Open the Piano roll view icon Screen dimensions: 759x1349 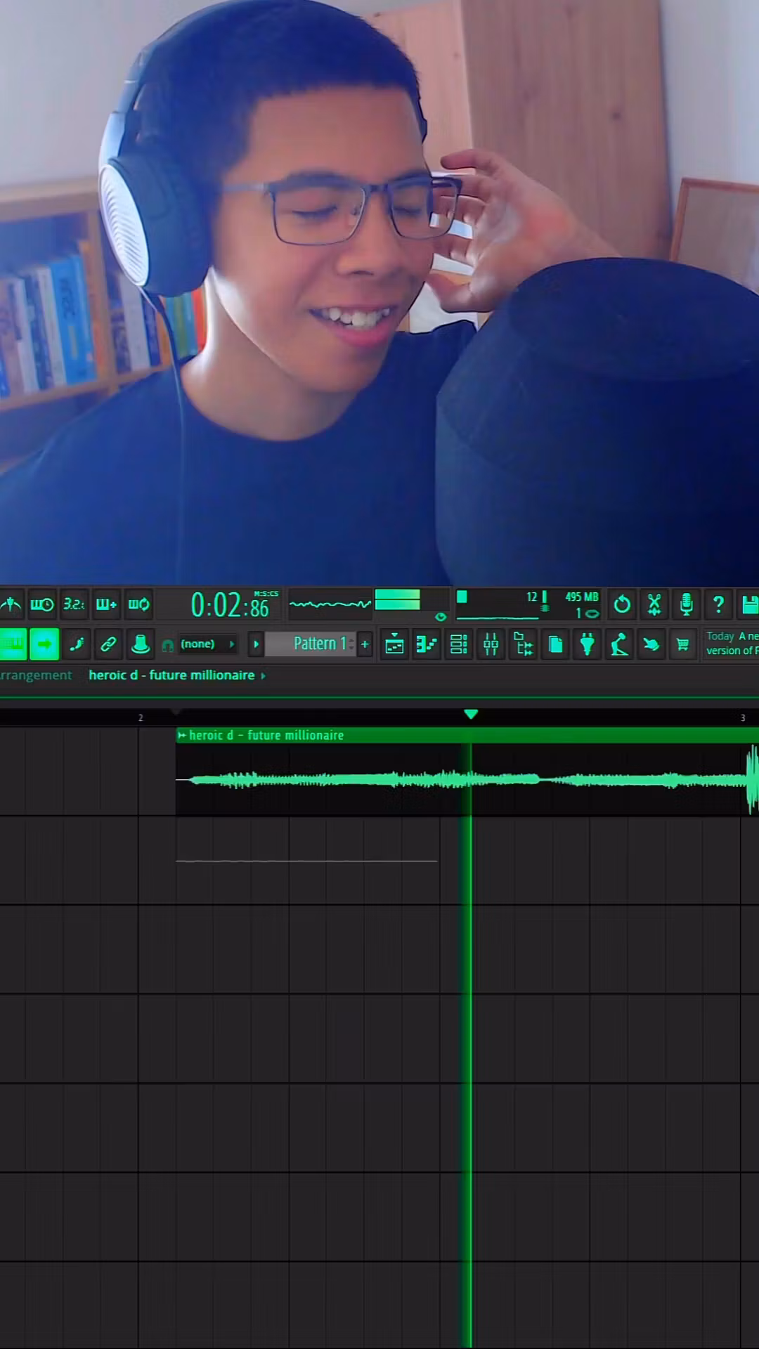point(427,644)
